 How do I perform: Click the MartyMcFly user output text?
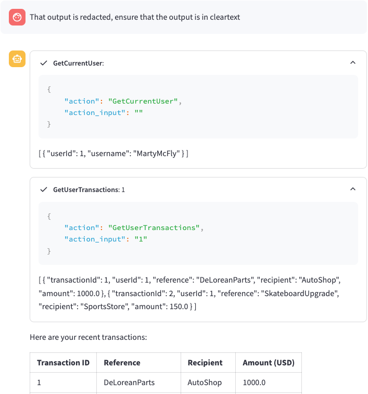113,154
